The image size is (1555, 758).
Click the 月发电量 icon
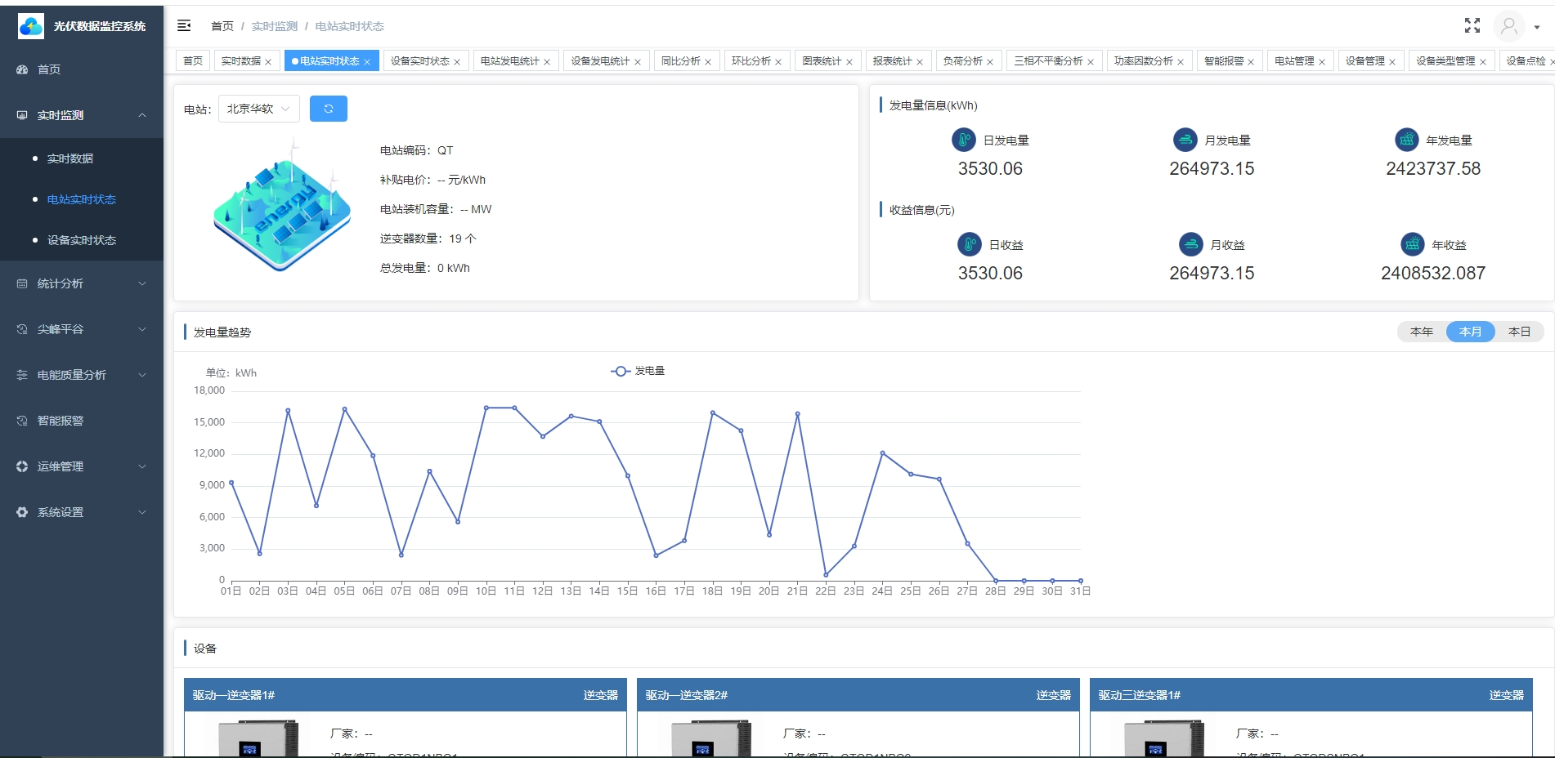click(1185, 140)
